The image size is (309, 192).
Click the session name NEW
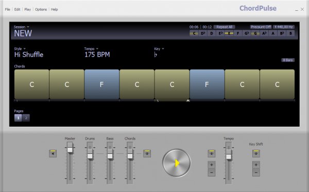tap(23, 33)
